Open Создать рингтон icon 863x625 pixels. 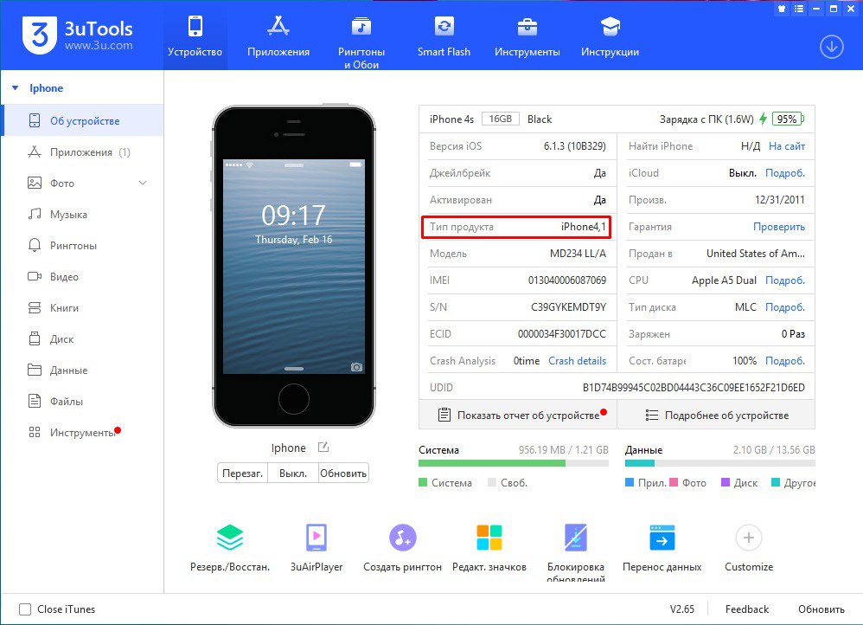click(x=403, y=538)
